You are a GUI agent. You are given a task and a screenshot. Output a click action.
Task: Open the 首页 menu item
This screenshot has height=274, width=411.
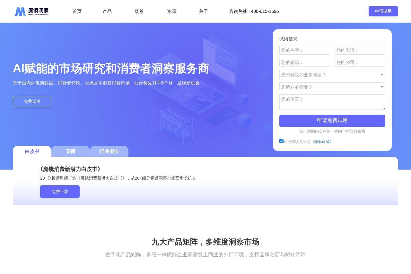pyautogui.click(x=77, y=11)
